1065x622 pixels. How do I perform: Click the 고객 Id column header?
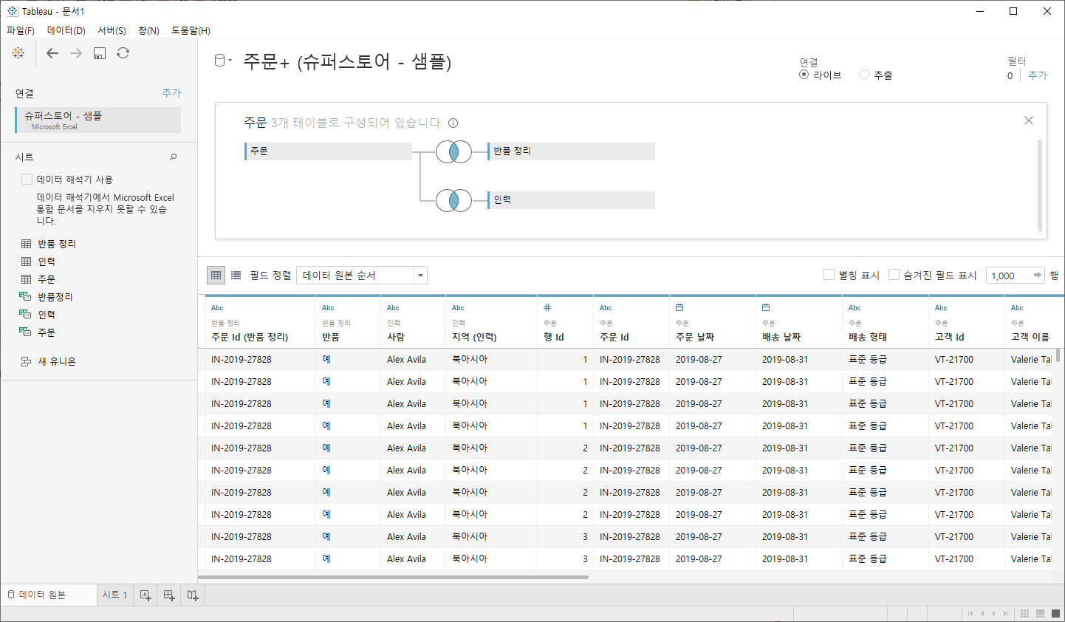(x=966, y=322)
